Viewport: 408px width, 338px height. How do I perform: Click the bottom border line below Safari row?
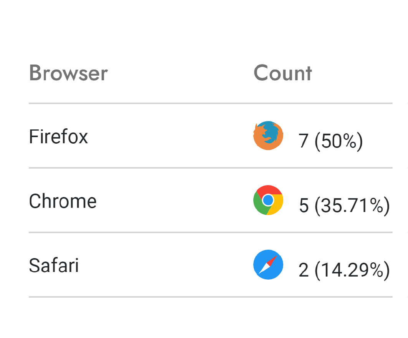(210, 297)
